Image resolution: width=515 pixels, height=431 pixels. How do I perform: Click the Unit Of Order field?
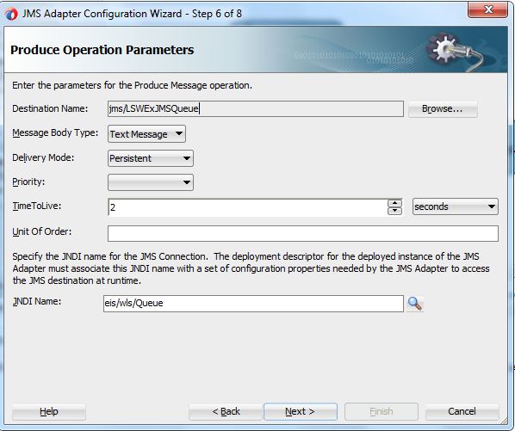303,233
